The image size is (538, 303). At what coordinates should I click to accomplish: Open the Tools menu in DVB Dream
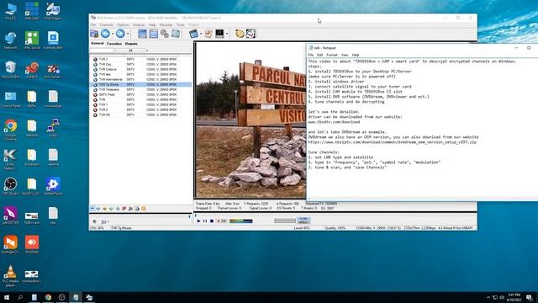click(181, 24)
